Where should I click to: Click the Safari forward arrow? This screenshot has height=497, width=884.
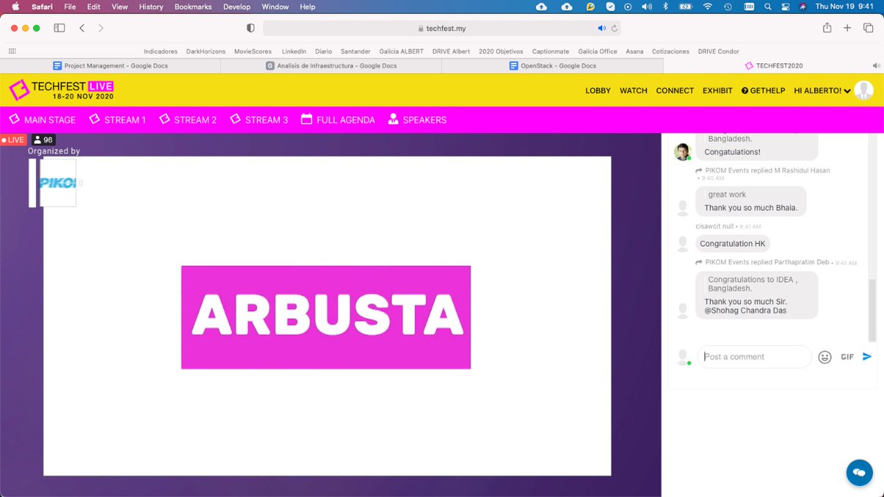pyautogui.click(x=101, y=28)
